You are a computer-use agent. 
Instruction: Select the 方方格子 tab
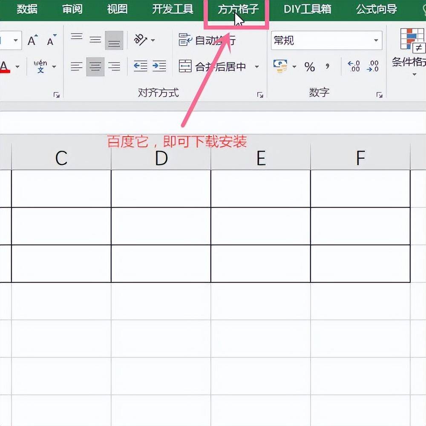tap(238, 9)
